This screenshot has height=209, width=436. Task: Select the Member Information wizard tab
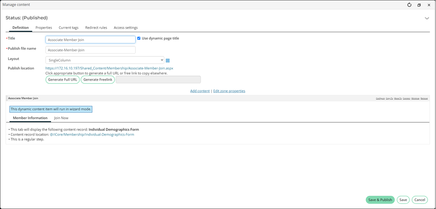(31, 118)
